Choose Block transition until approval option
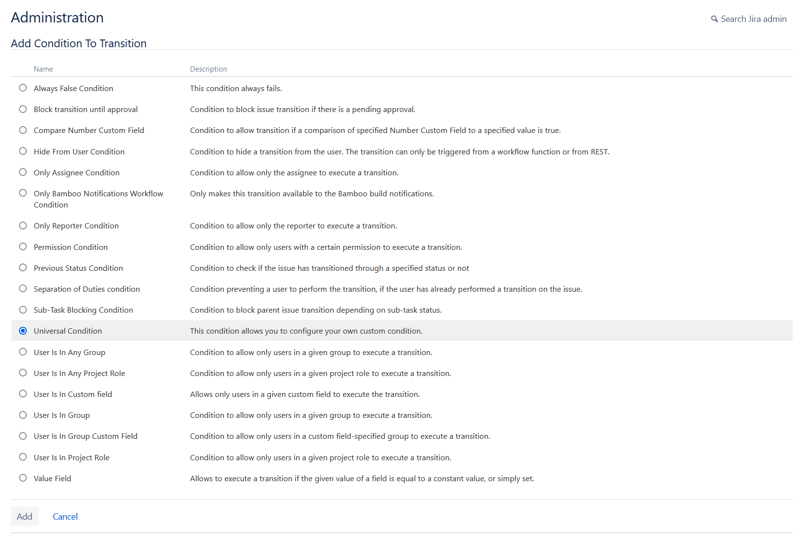The width and height of the screenshot is (803, 544). 23,109
